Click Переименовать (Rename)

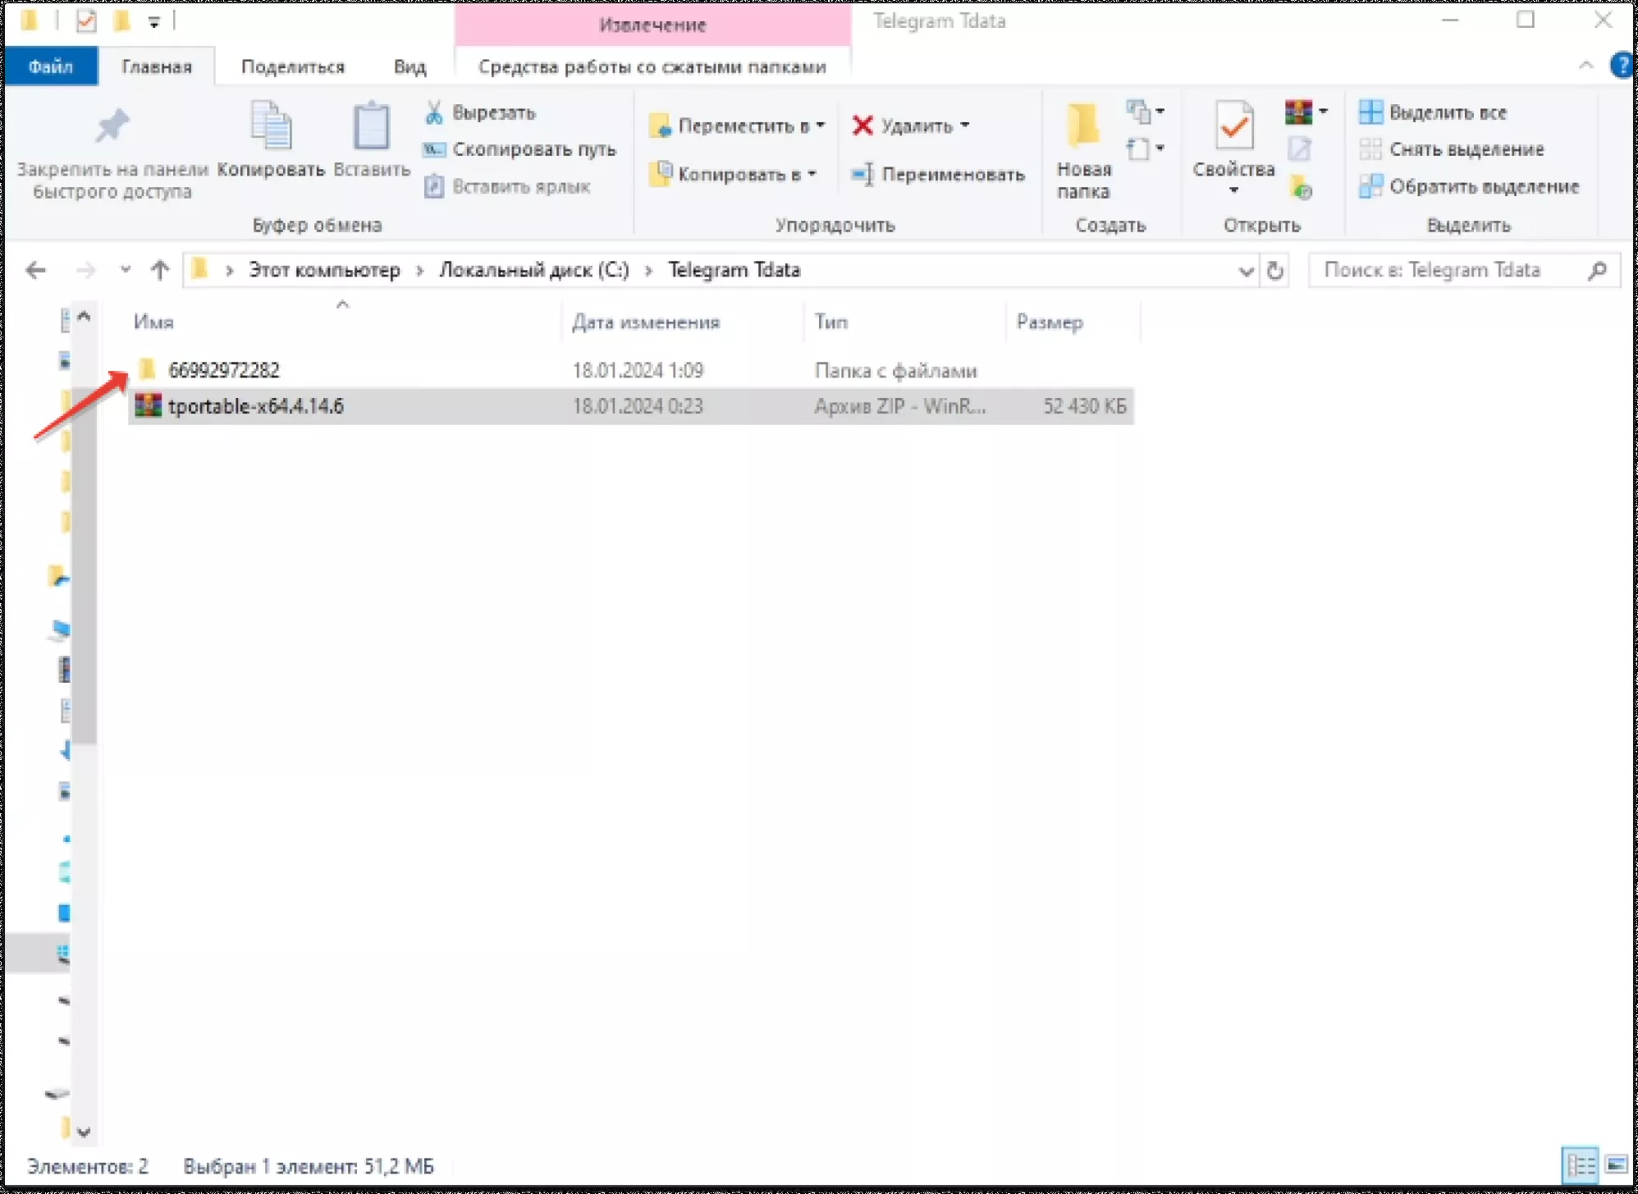pos(938,174)
